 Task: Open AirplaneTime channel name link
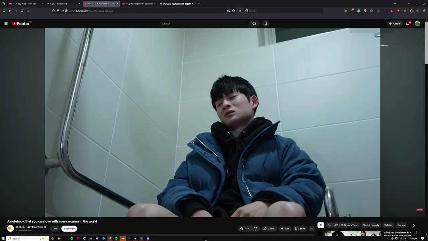click(29, 227)
